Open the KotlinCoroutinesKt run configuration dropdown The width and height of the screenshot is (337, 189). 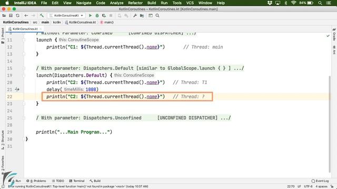click(66, 15)
